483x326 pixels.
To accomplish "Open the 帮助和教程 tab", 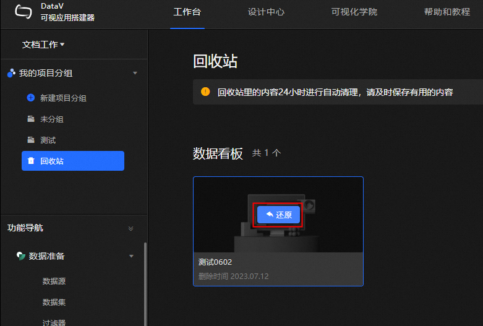I will tap(447, 12).
